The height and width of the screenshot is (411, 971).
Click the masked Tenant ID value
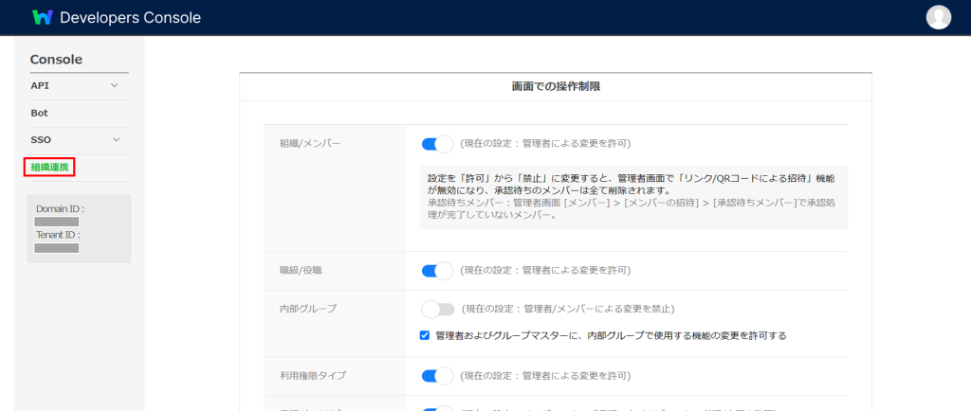pyautogui.click(x=57, y=247)
